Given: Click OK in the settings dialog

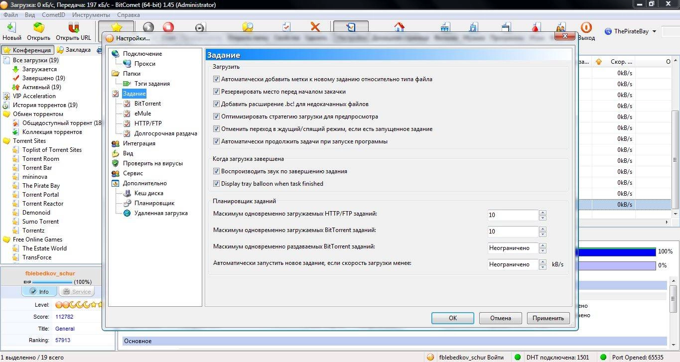Looking at the screenshot, I should point(453,318).
